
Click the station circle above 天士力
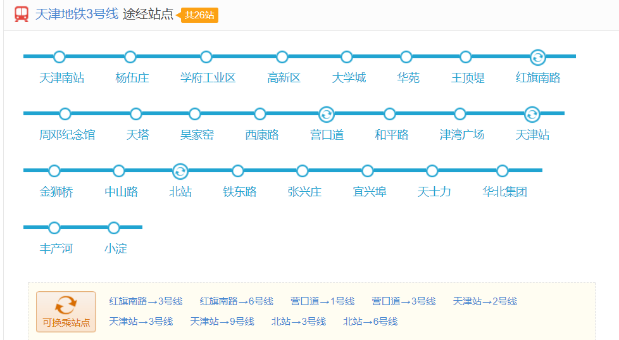tap(432, 171)
